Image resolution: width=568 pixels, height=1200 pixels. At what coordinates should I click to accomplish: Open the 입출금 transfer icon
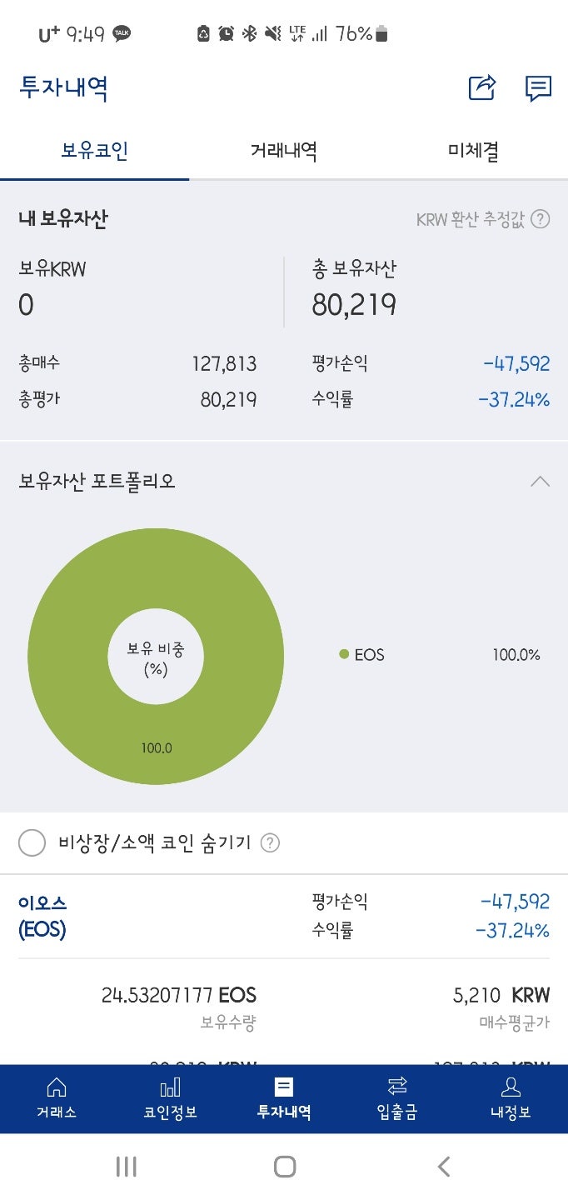(397, 1086)
